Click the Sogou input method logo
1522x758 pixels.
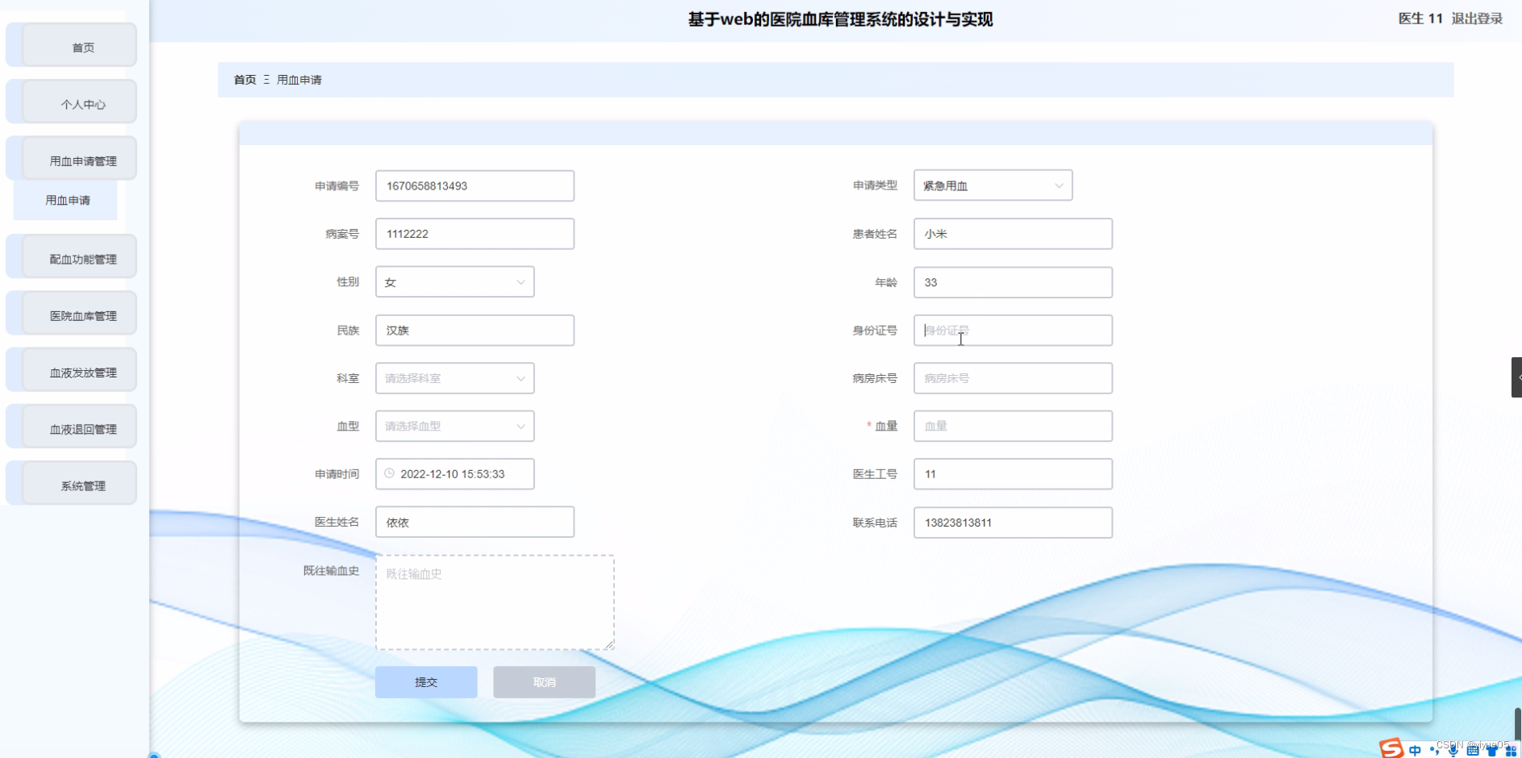point(1392,748)
